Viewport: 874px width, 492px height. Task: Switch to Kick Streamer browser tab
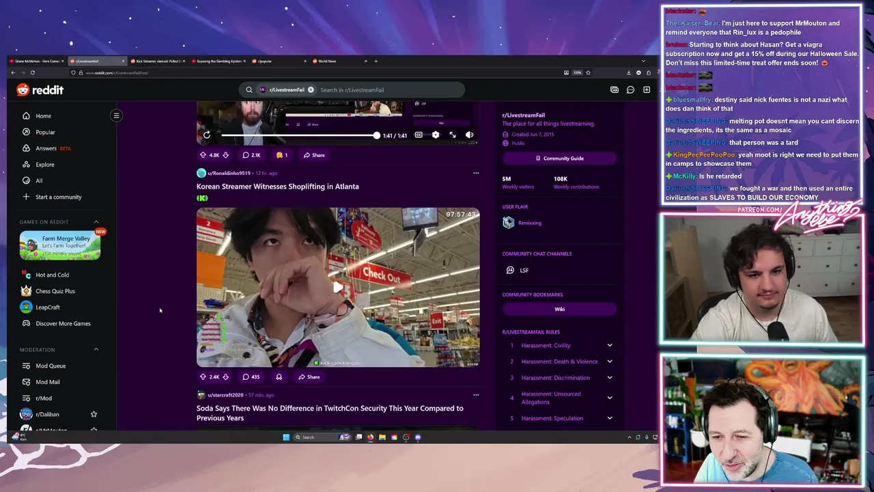point(156,61)
